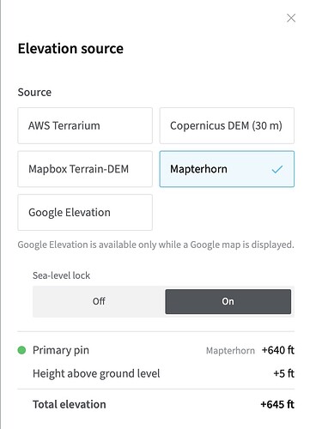Edit the +5 ft height value
The image size is (310, 429).
click(283, 373)
